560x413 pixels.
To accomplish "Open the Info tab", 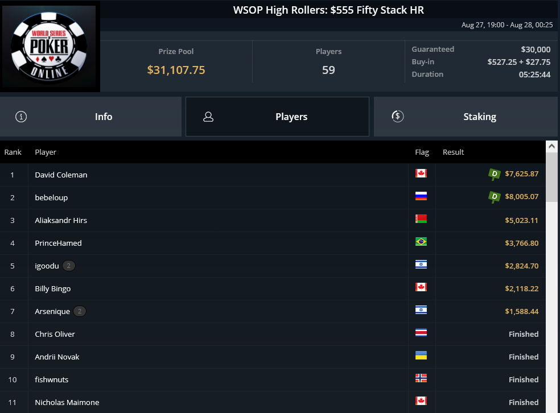I will [90, 117].
